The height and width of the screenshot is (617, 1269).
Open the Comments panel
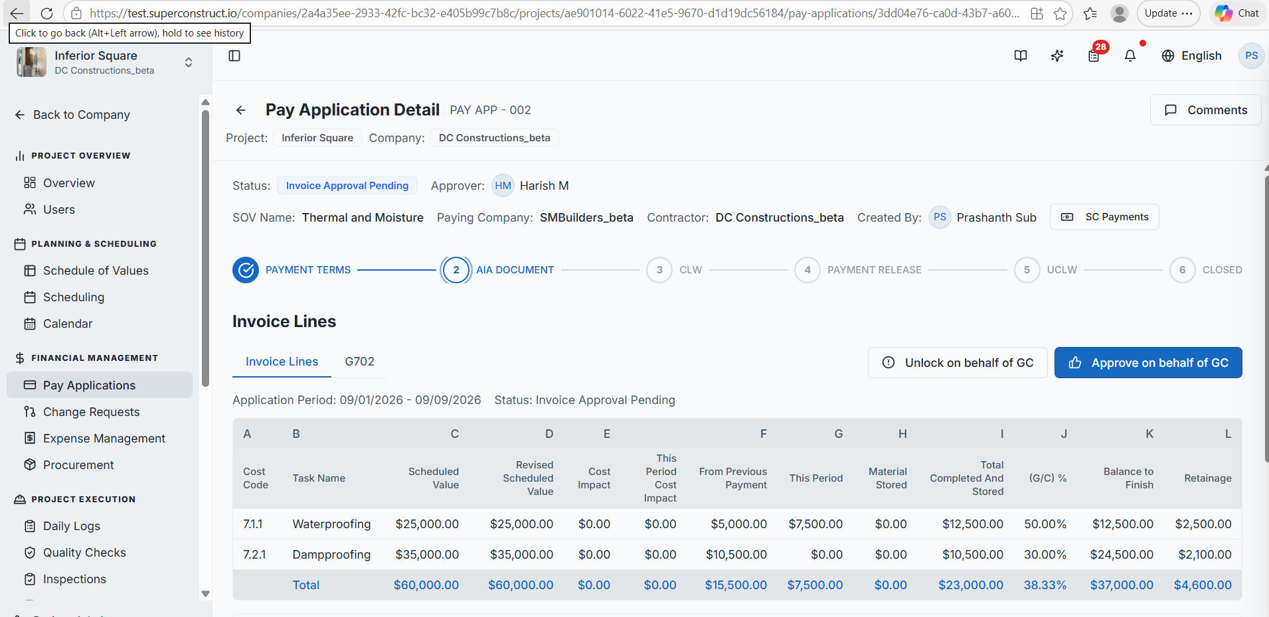pos(1205,110)
